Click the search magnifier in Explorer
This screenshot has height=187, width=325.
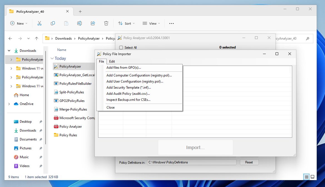click(x=307, y=39)
